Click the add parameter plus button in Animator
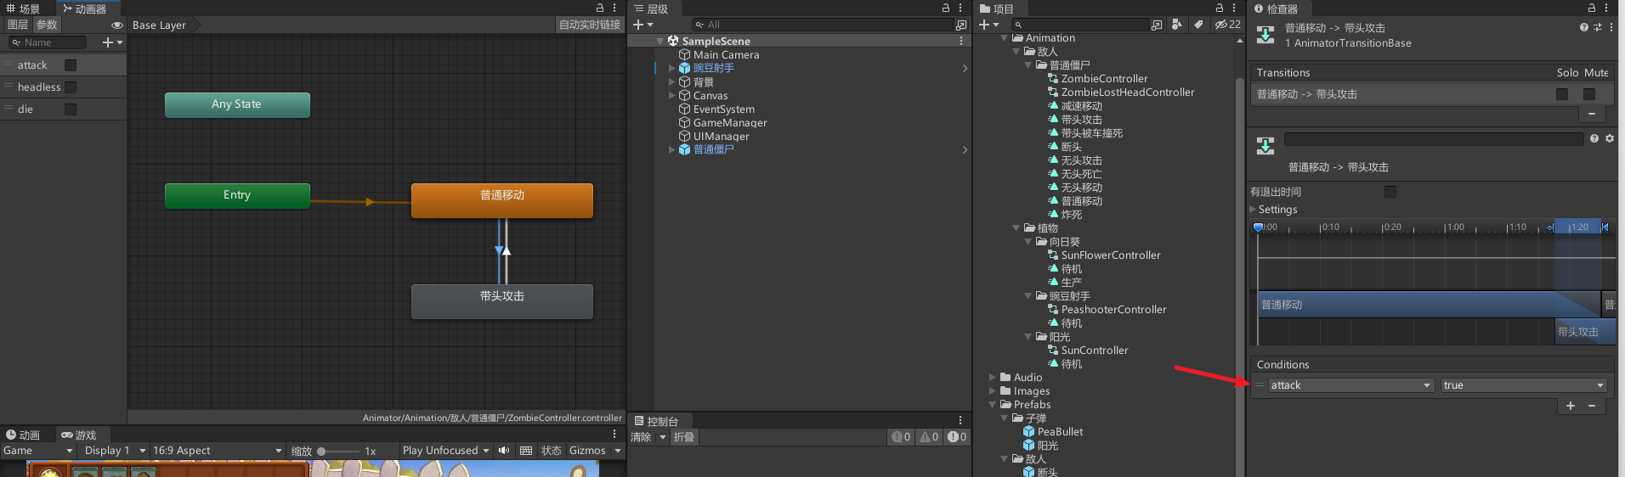This screenshot has width=1625, height=477. 108,42
